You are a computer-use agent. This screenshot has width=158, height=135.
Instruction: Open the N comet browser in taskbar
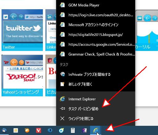pos(61,130)
